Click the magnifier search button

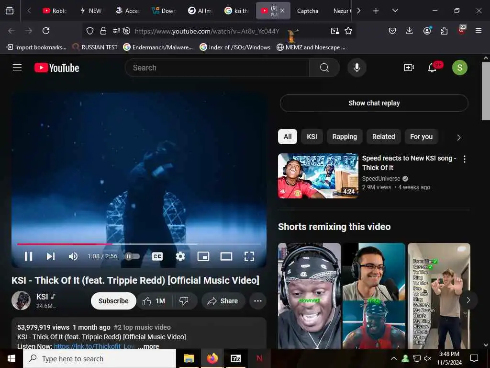pos(324,68)
